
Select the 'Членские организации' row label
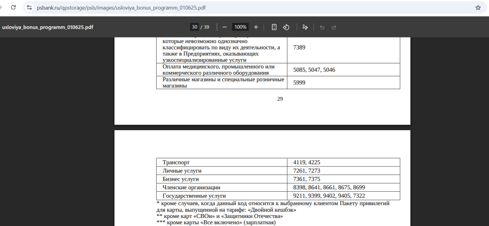coord(191,188)
